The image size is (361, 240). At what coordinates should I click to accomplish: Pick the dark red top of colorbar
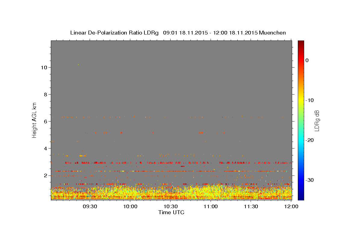pos(301,43)
